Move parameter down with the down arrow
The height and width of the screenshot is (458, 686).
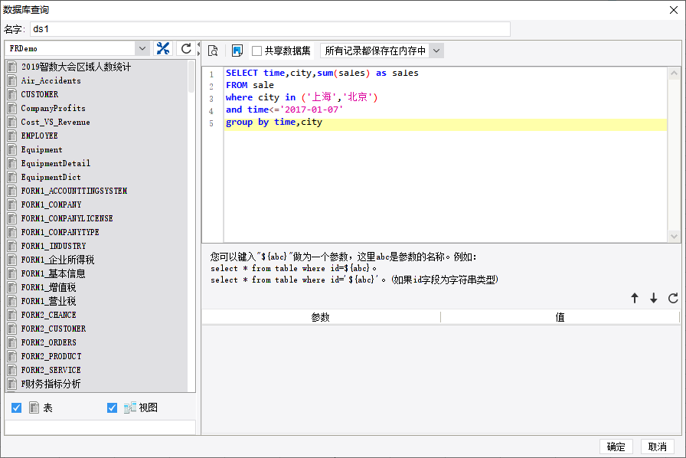click(x=654, y=298)
